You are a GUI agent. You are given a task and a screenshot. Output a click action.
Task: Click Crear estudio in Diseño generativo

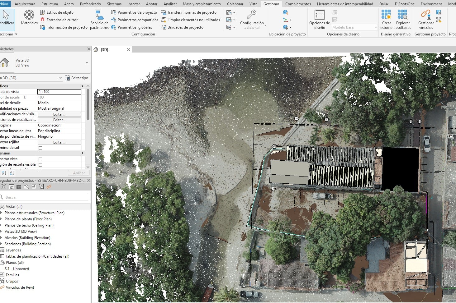pos(386,20)
